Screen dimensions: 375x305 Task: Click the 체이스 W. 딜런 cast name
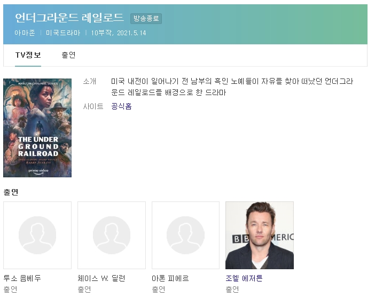pyautogui.click(x=101, y=278)
